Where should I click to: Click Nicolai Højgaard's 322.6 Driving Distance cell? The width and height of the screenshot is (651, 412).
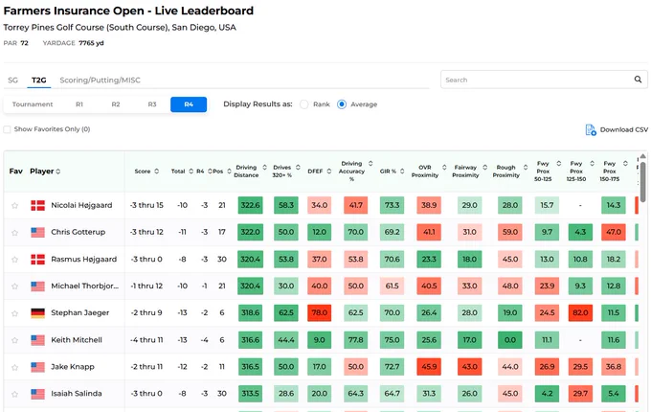tap(251, 205)
